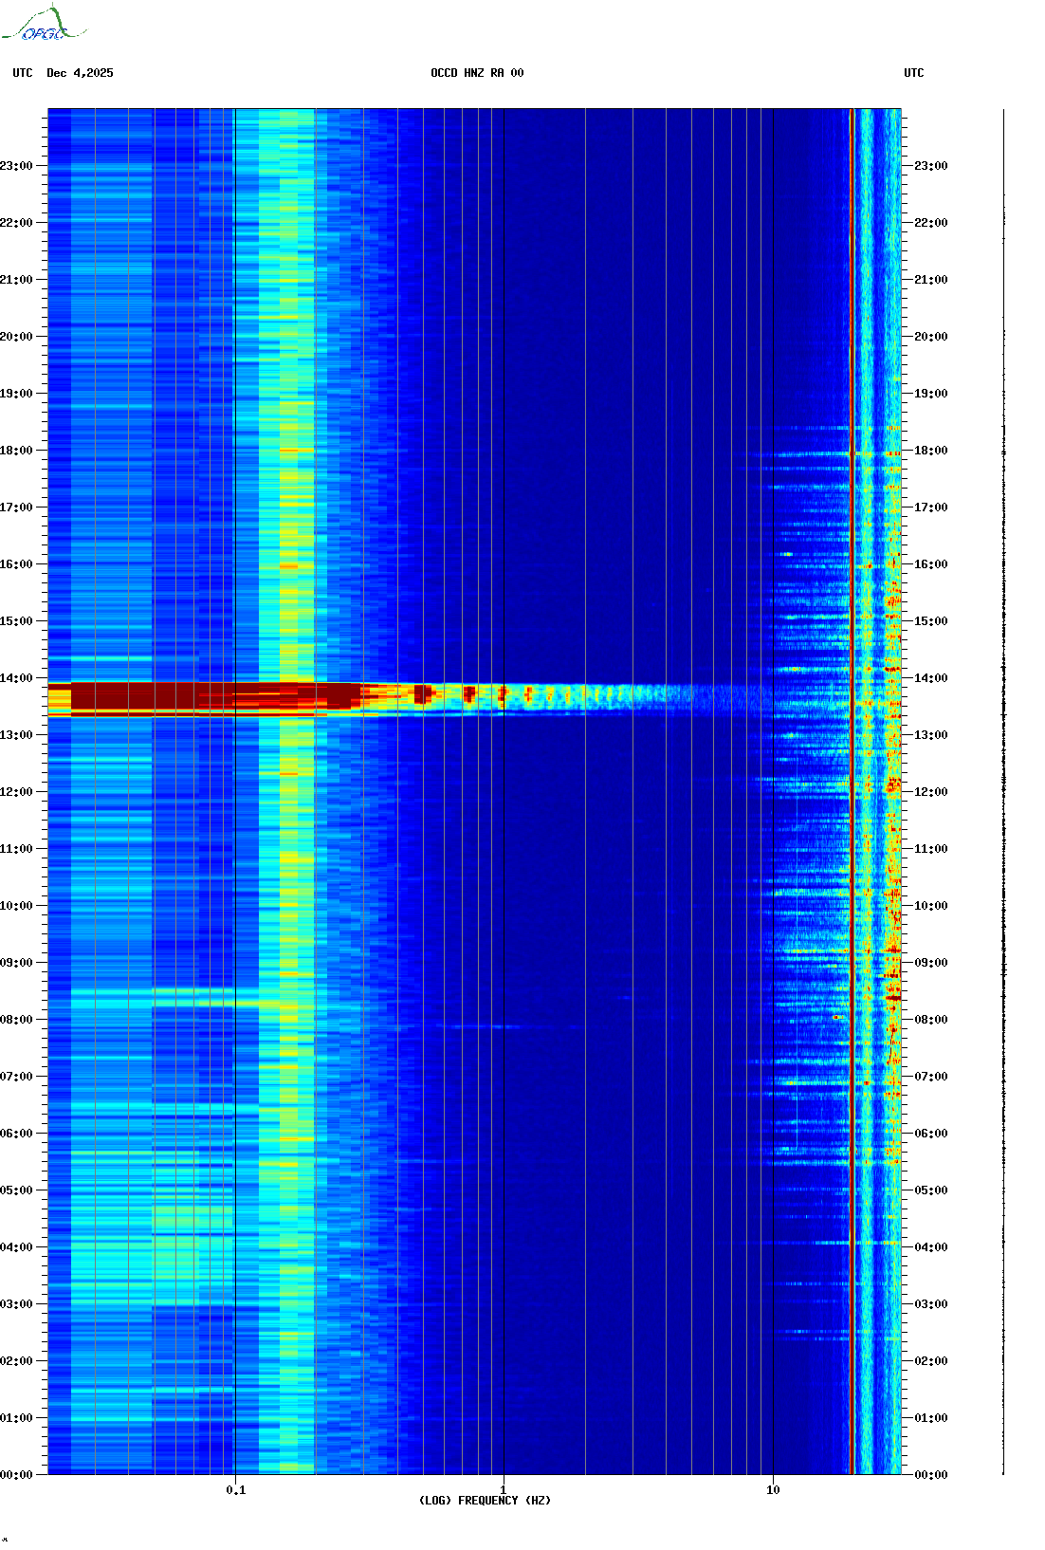Click the 05:00 label on the left axis
Screen dimensions: 1045x1550
(x=16, y=1190)
